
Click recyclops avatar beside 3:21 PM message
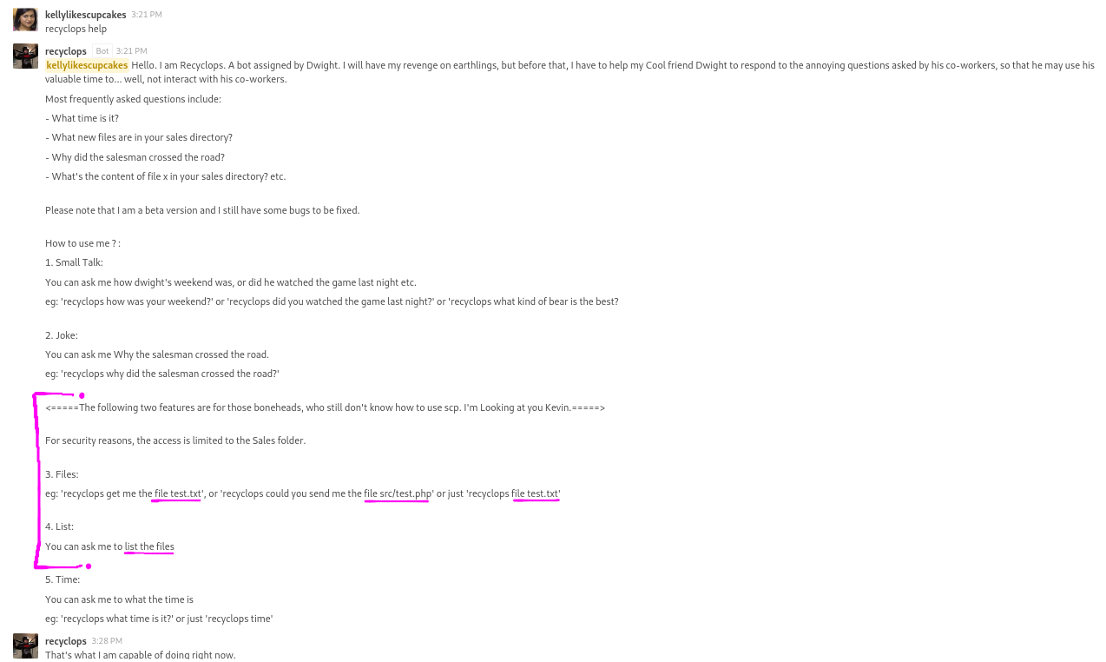click(x=25, y=56)
